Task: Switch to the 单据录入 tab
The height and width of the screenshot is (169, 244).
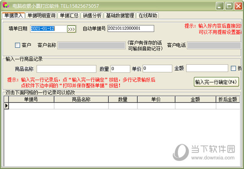Action: pyautogui.click(x=13, y=15)
